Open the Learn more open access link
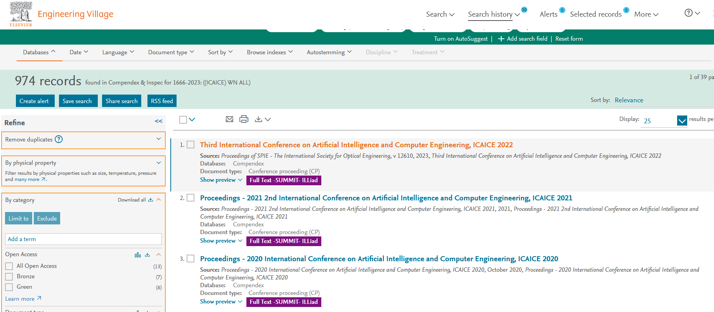This screenshot has width=714, height=312. [x=23, y=298]
